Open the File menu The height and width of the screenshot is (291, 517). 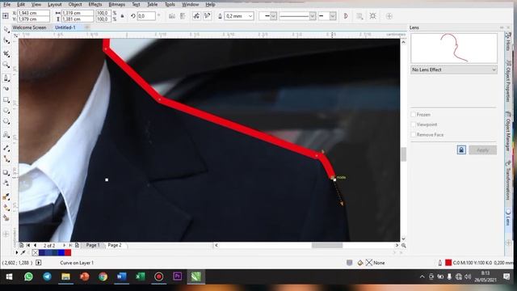(6, 5)
